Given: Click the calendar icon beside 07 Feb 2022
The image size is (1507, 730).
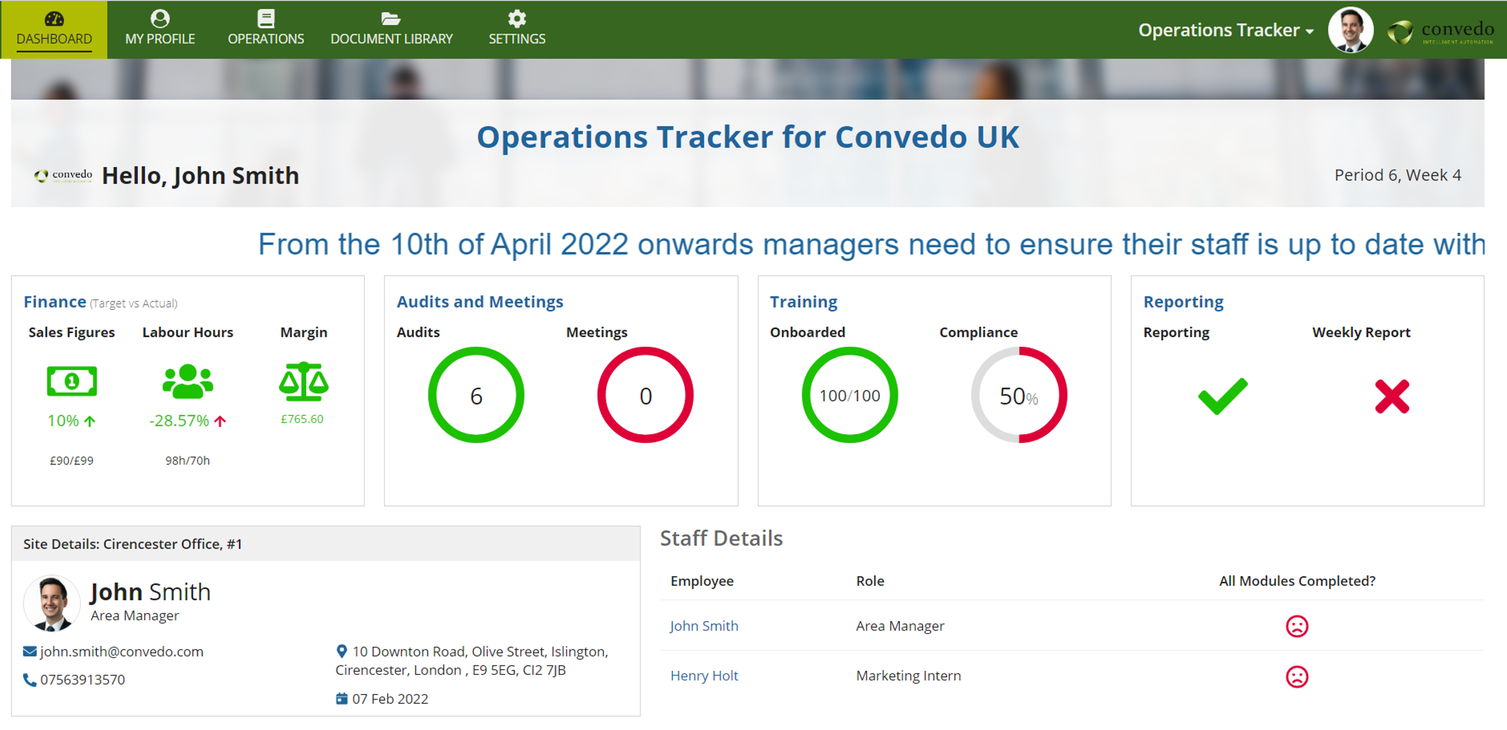Looking at the screenshot, I should [342, 699].
